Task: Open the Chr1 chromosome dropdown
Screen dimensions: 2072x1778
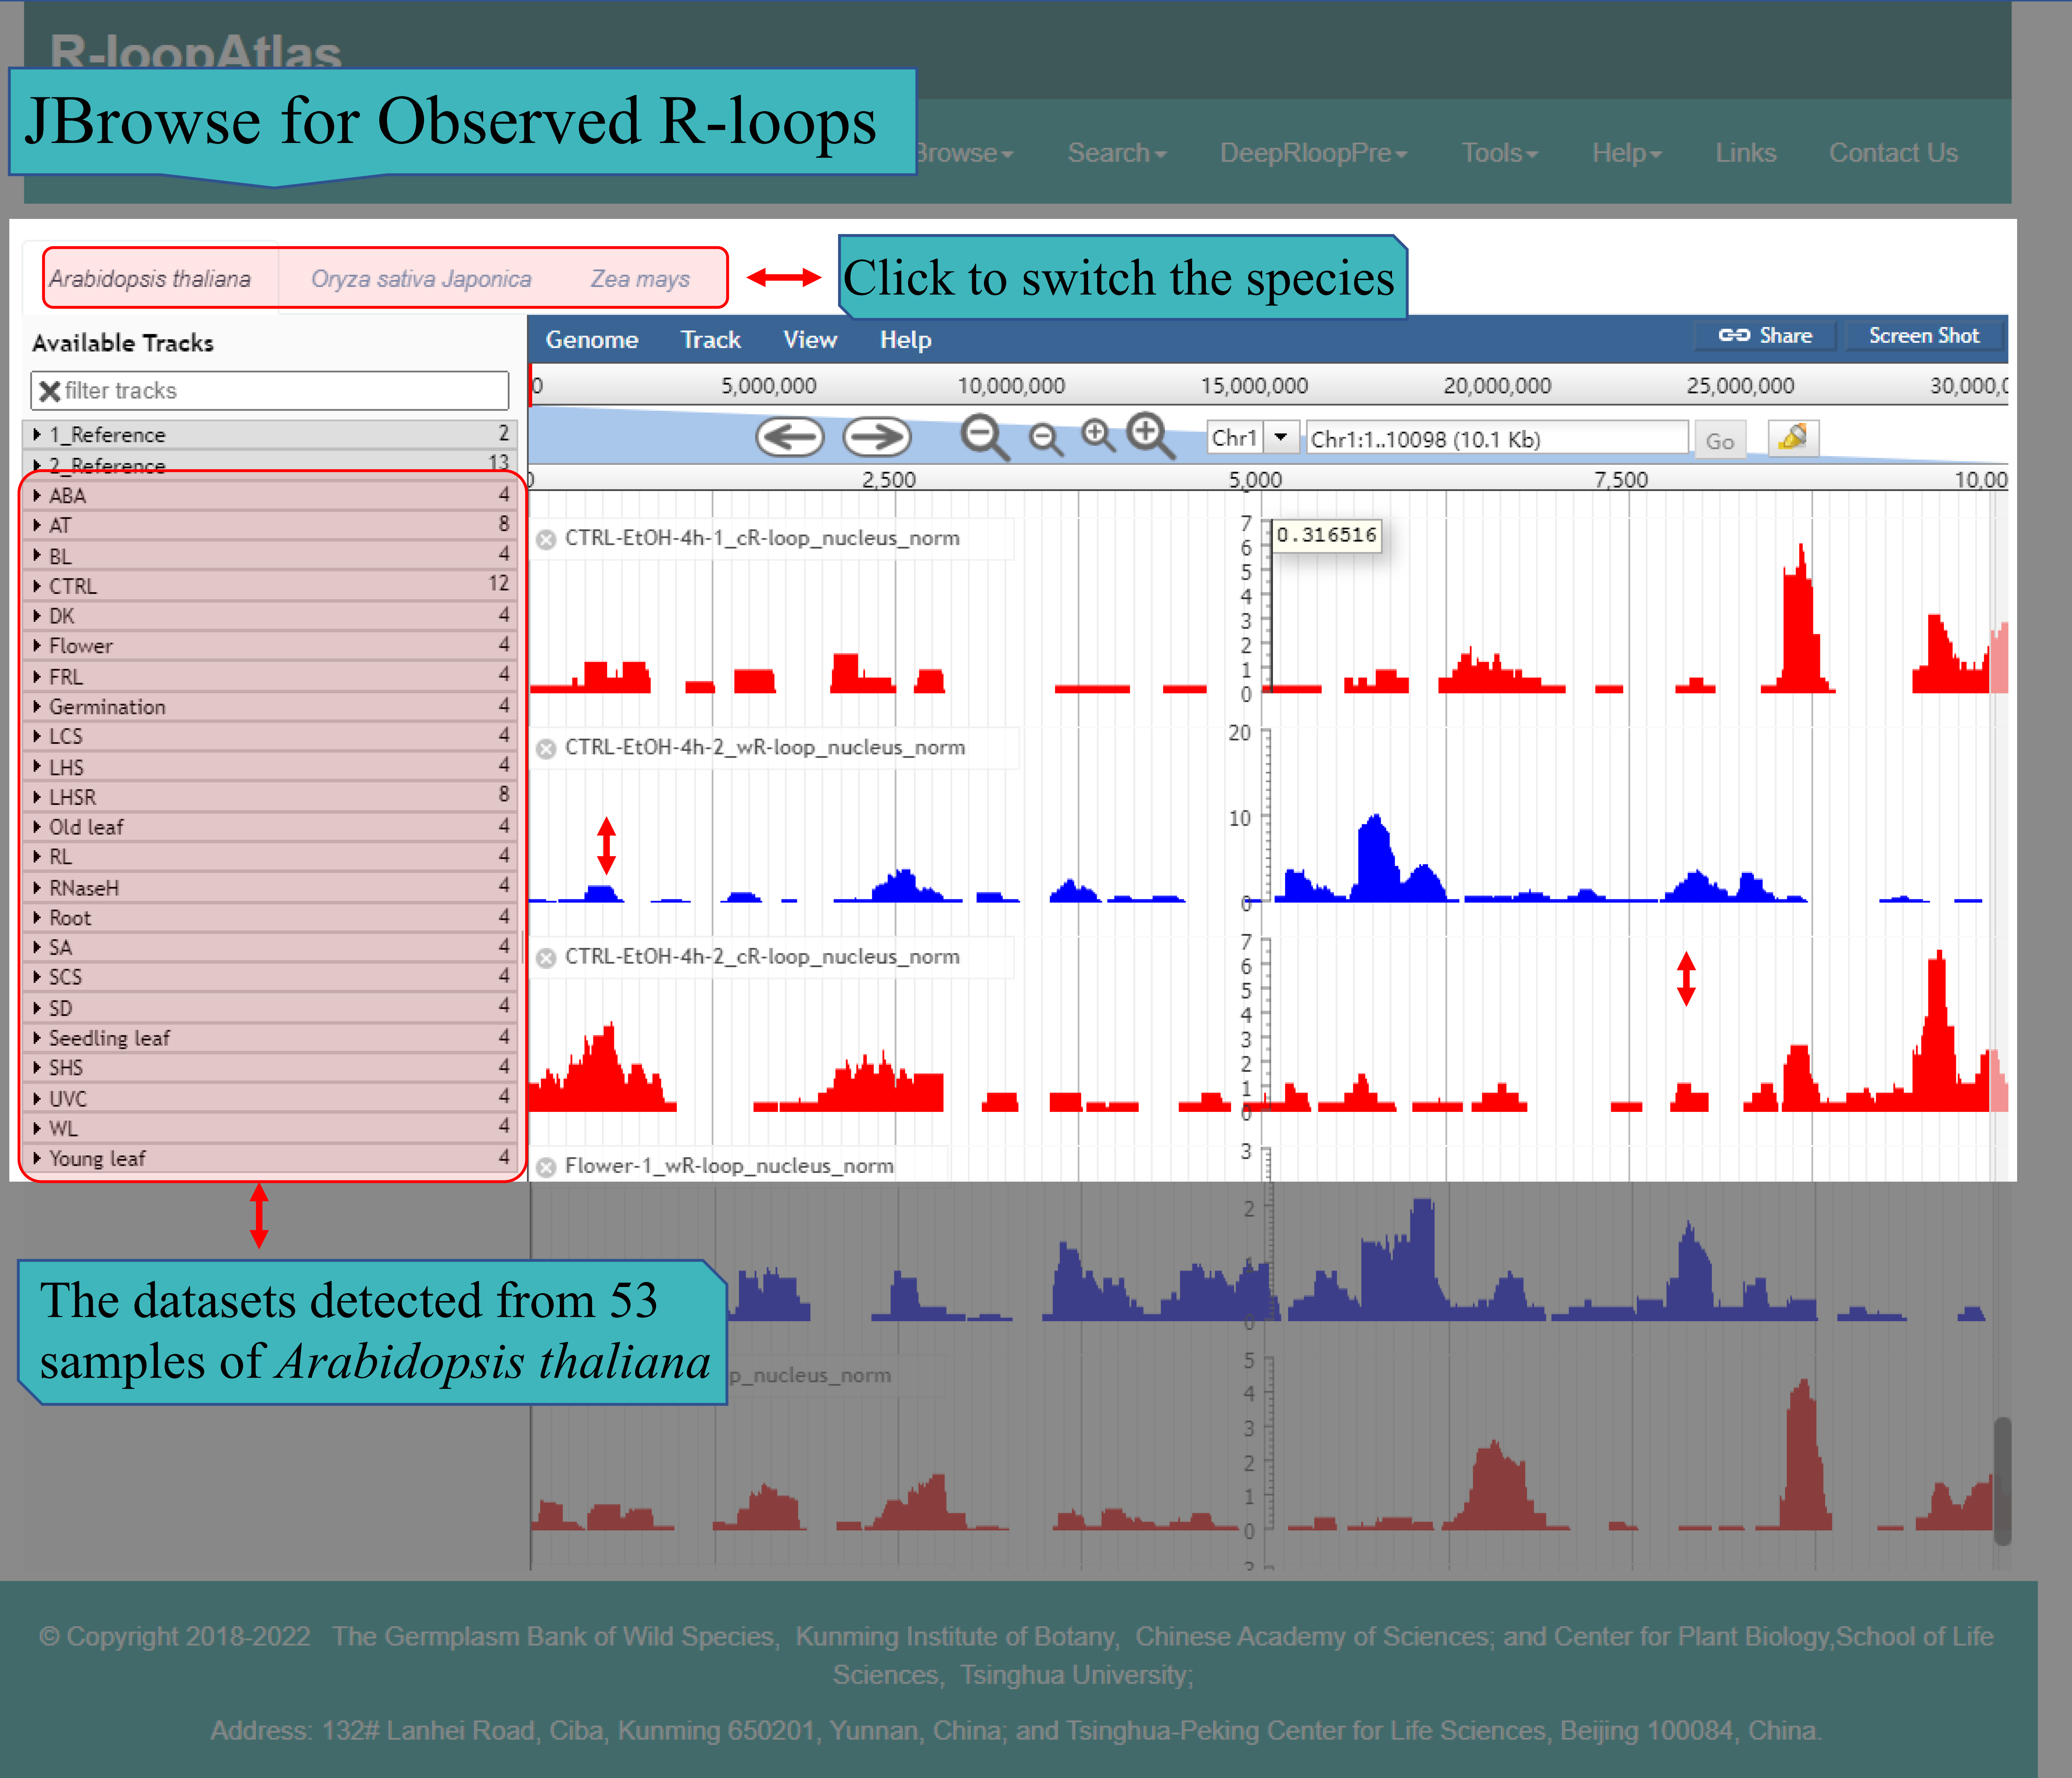Action: pyautogui.click(x=1280, y=438)
